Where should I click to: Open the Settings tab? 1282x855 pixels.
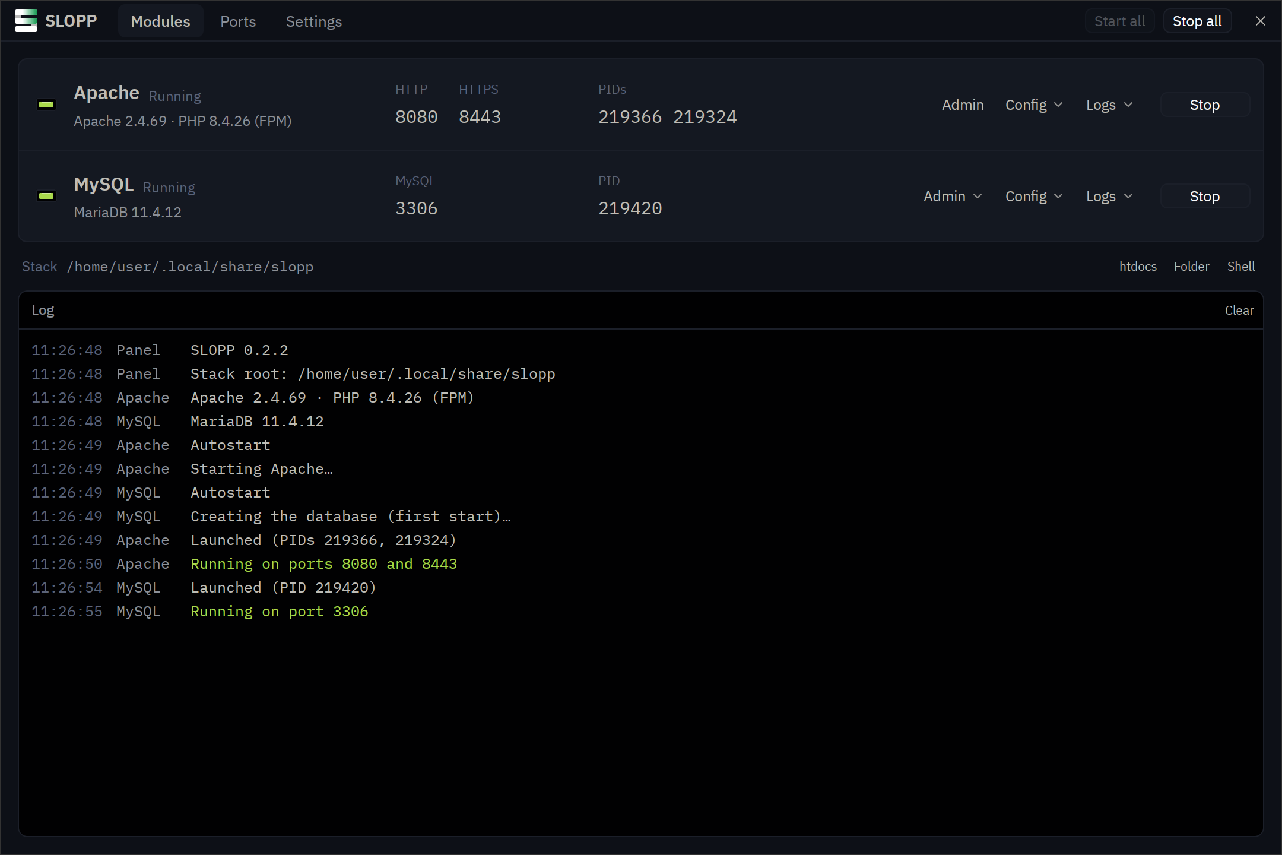click(314, 21)
